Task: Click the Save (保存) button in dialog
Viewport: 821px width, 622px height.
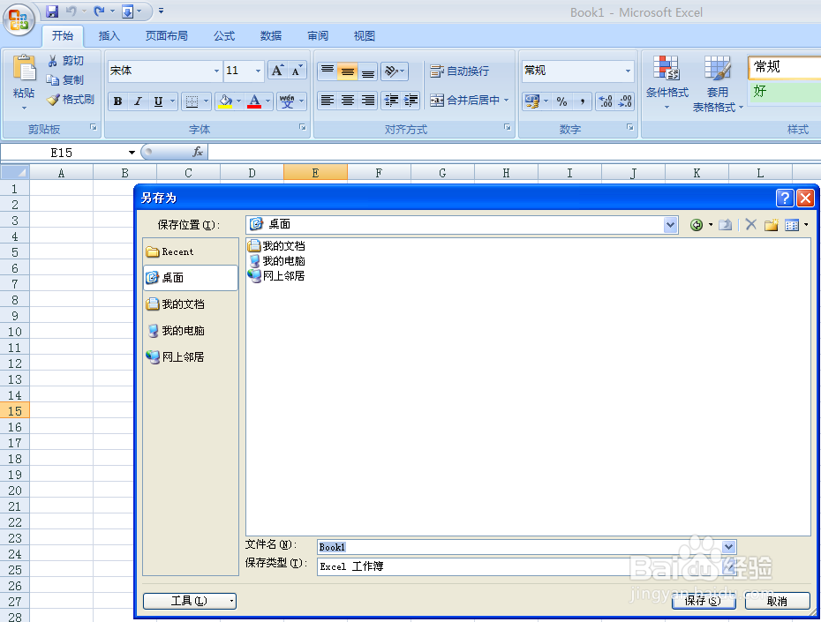Action: point(704,601)
